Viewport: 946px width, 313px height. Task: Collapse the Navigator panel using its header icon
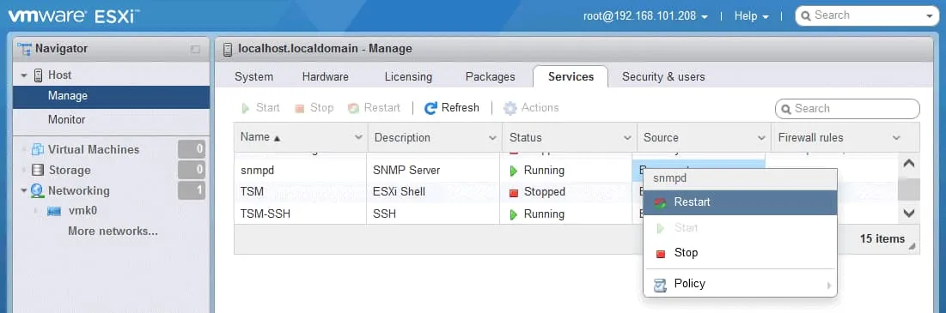pos(195,50)
